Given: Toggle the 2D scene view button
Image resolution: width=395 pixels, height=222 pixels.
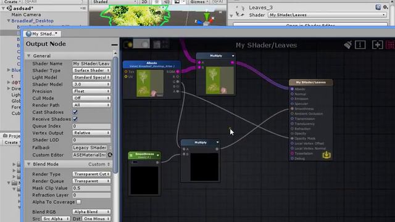Looking at the screenshot, I should pyautogui.click(x=144, y=2).
